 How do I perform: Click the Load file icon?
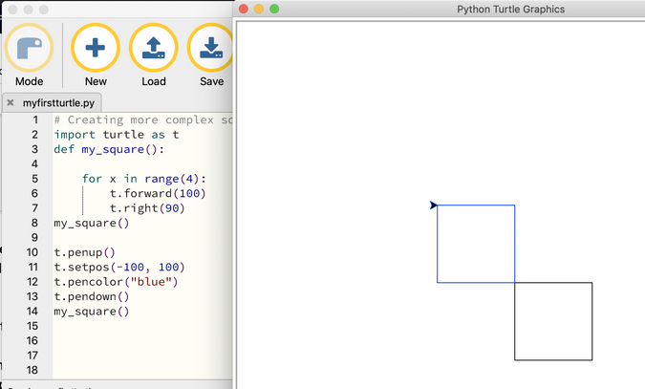[154, 50]
